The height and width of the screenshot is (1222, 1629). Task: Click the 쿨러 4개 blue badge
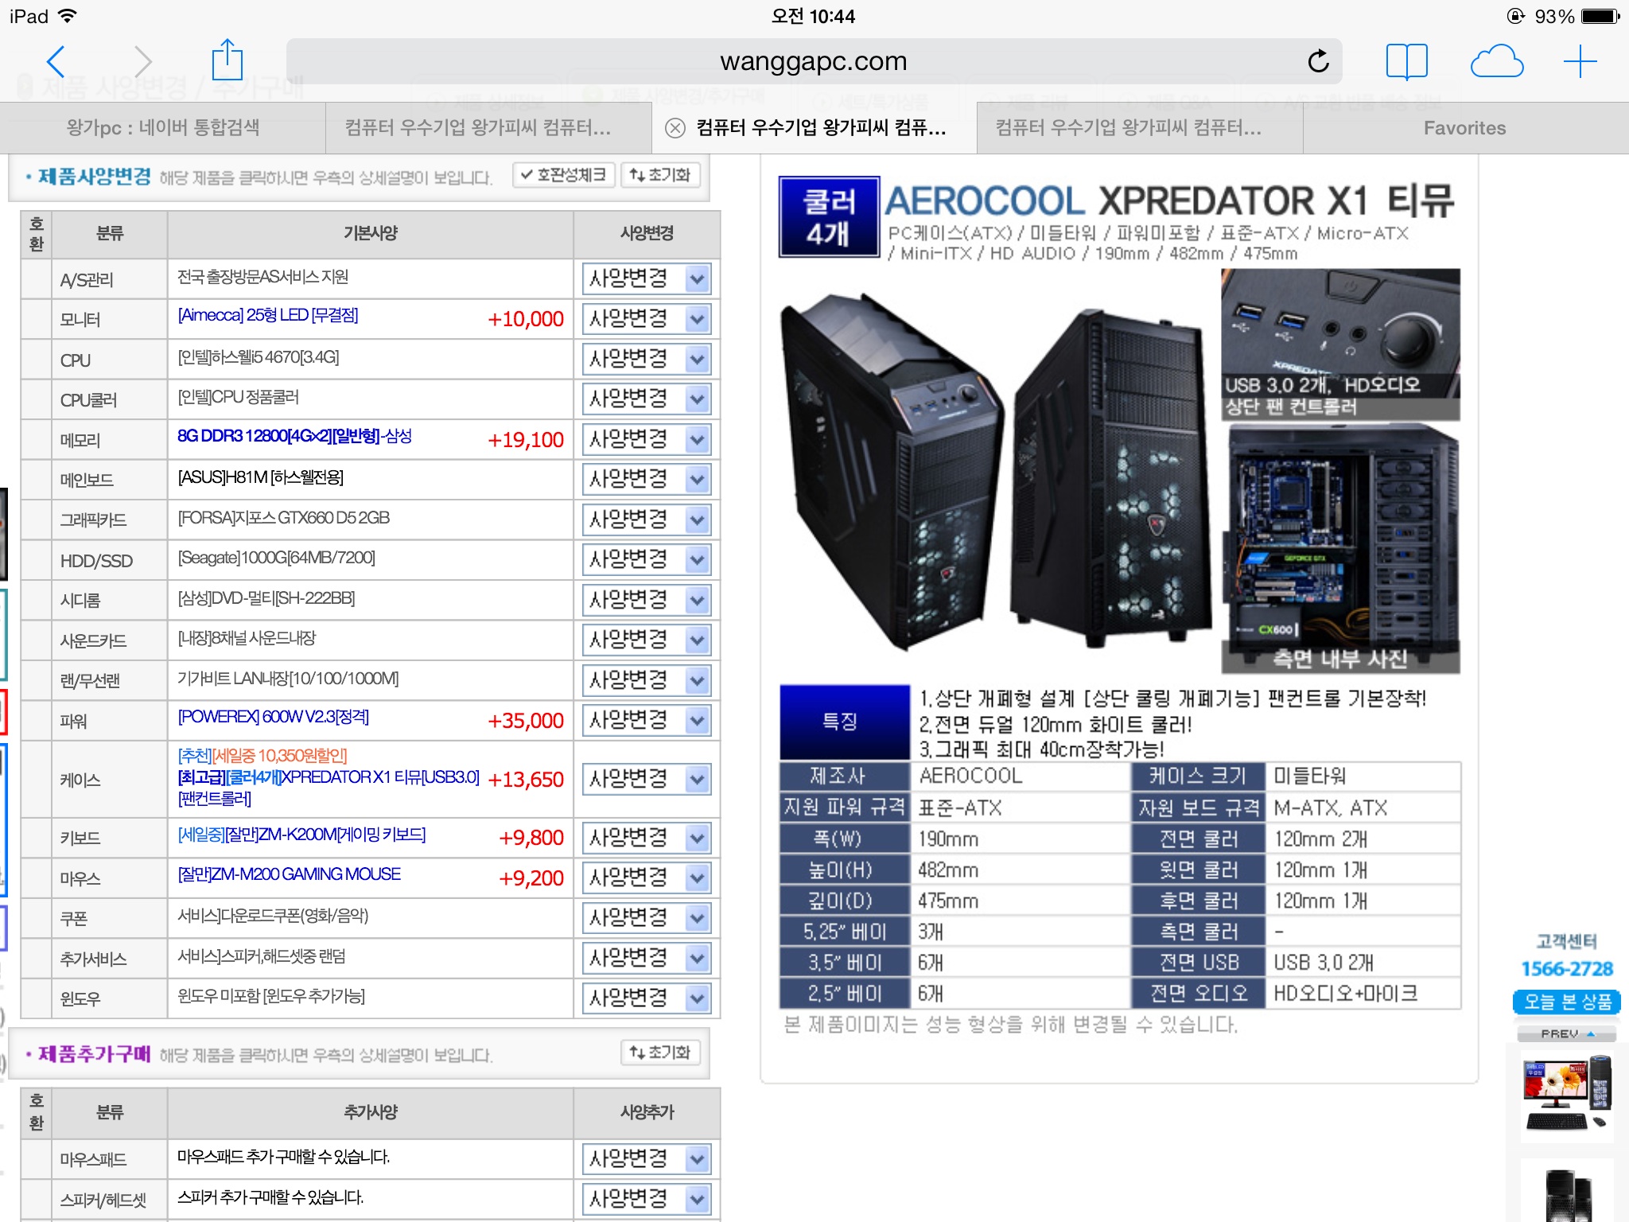click(x=829, y=216)
